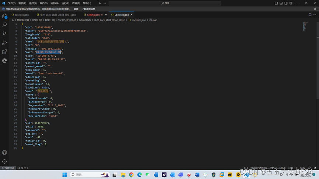The height and width of the screenshot is (179, 319).
Task: Click the "token" line in editor
Action: click(56, 31)
